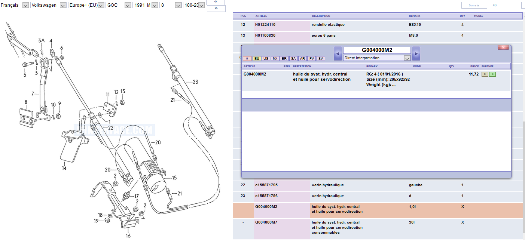Click the red list icon in popup
This screenshot has height=240, width=525.
pos(247,59)
